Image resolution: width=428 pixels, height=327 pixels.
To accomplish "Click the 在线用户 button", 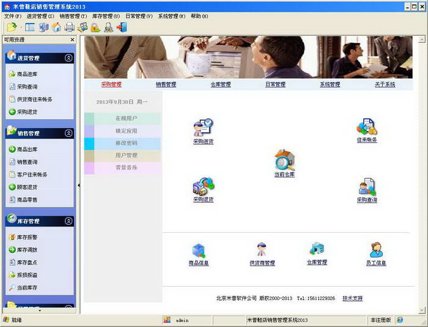I will [122, 118].
